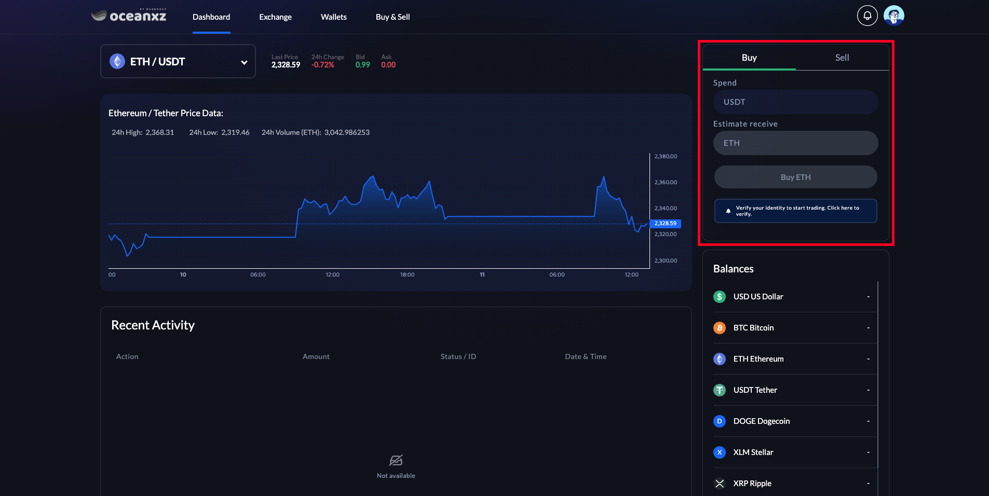Image resolution: width=989 pixels, height=496 pixels.
Task: Click the Dogecoin balance icon
Action: pos(720,421)
